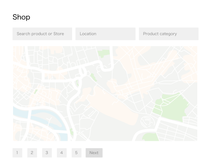Click the Shop heading
Image resolution: width=212 pixels, height=167 pixels.
coord(21,17)
